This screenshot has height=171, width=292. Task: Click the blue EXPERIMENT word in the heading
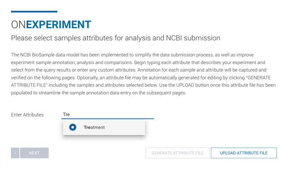click(59, 24)
